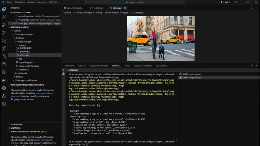The image size is (260, 146).
Task: Expand the obj folder
Action: pos(20,59)
